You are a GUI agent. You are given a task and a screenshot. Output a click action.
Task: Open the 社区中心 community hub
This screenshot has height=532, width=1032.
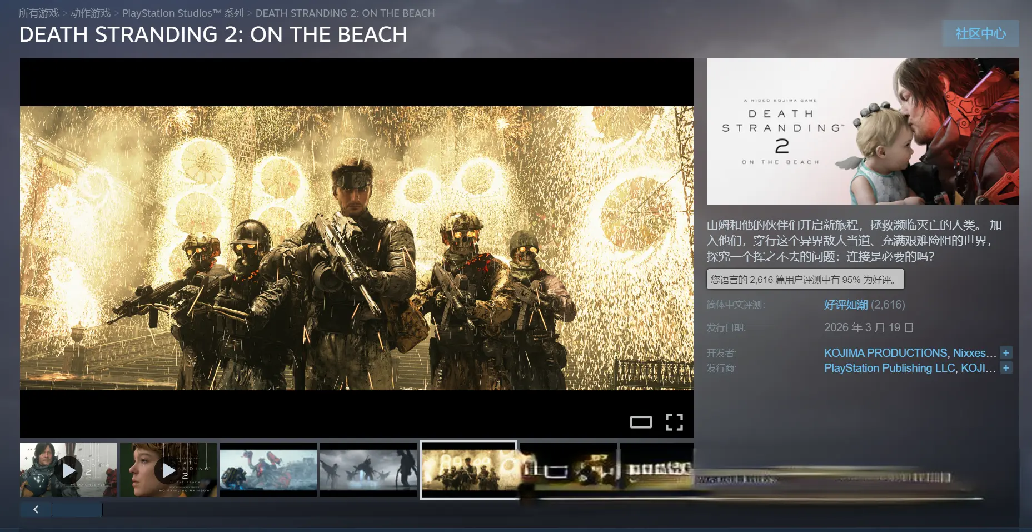pyautogui.click(x=980, y=33)
